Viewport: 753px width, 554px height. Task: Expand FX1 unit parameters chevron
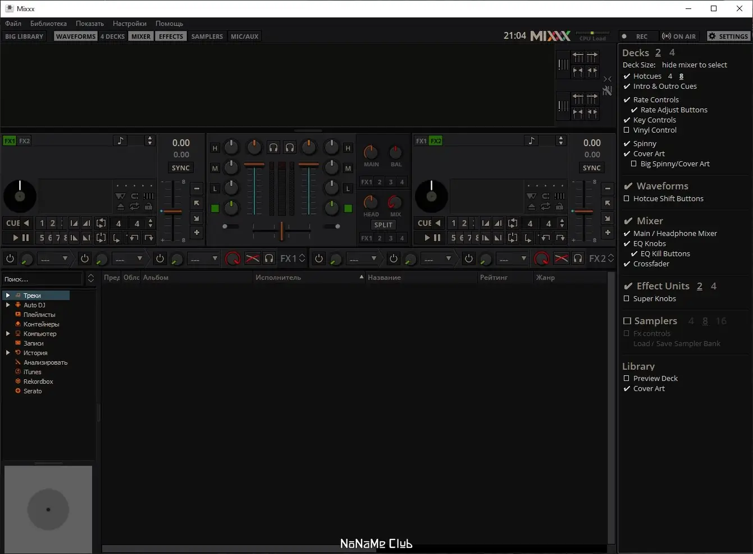302,258
